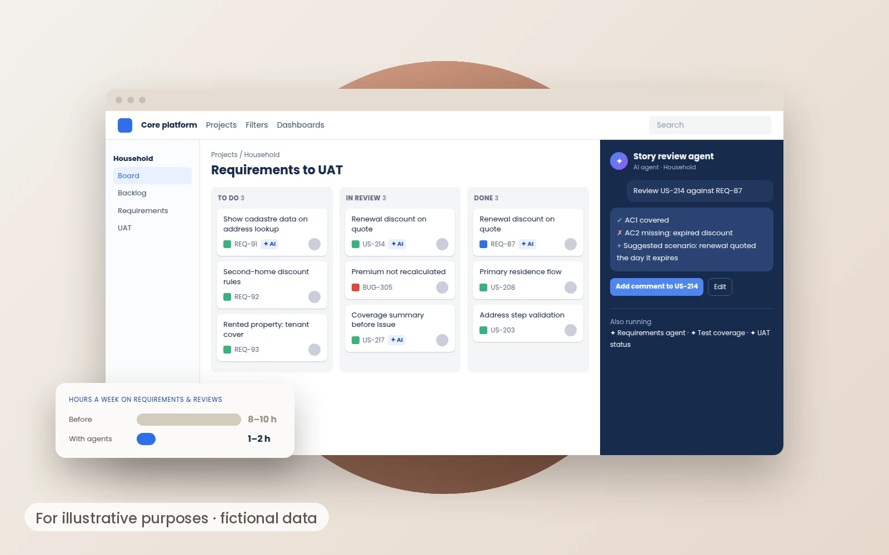Click the assignee avatar on US-208 card
The image size is (889, 555).
click(x=571, y=287)
